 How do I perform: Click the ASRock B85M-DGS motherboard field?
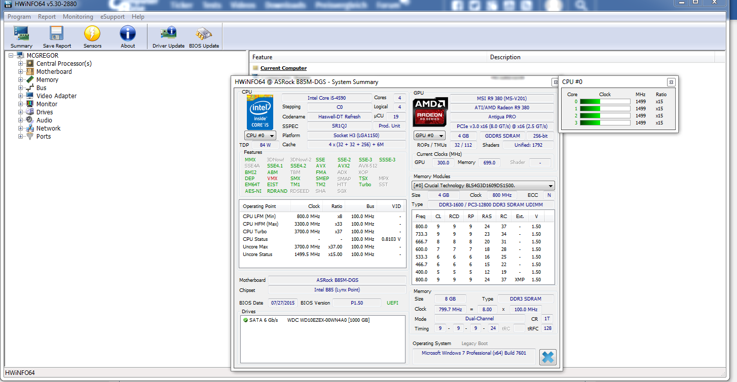click(337, 280)
